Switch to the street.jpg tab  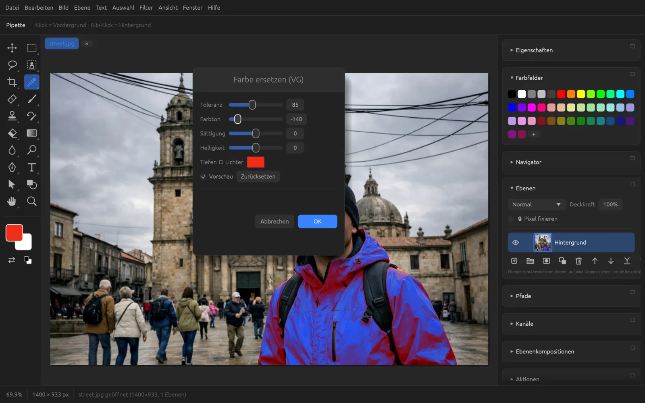tap(62, 44)
